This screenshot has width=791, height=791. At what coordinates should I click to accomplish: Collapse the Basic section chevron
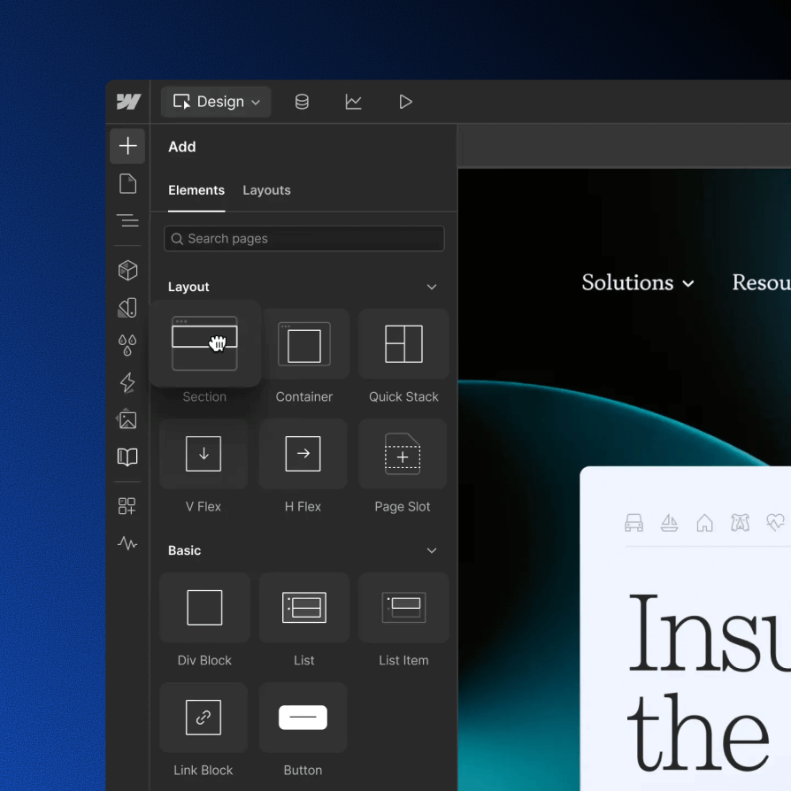click(x=432, y=550)
